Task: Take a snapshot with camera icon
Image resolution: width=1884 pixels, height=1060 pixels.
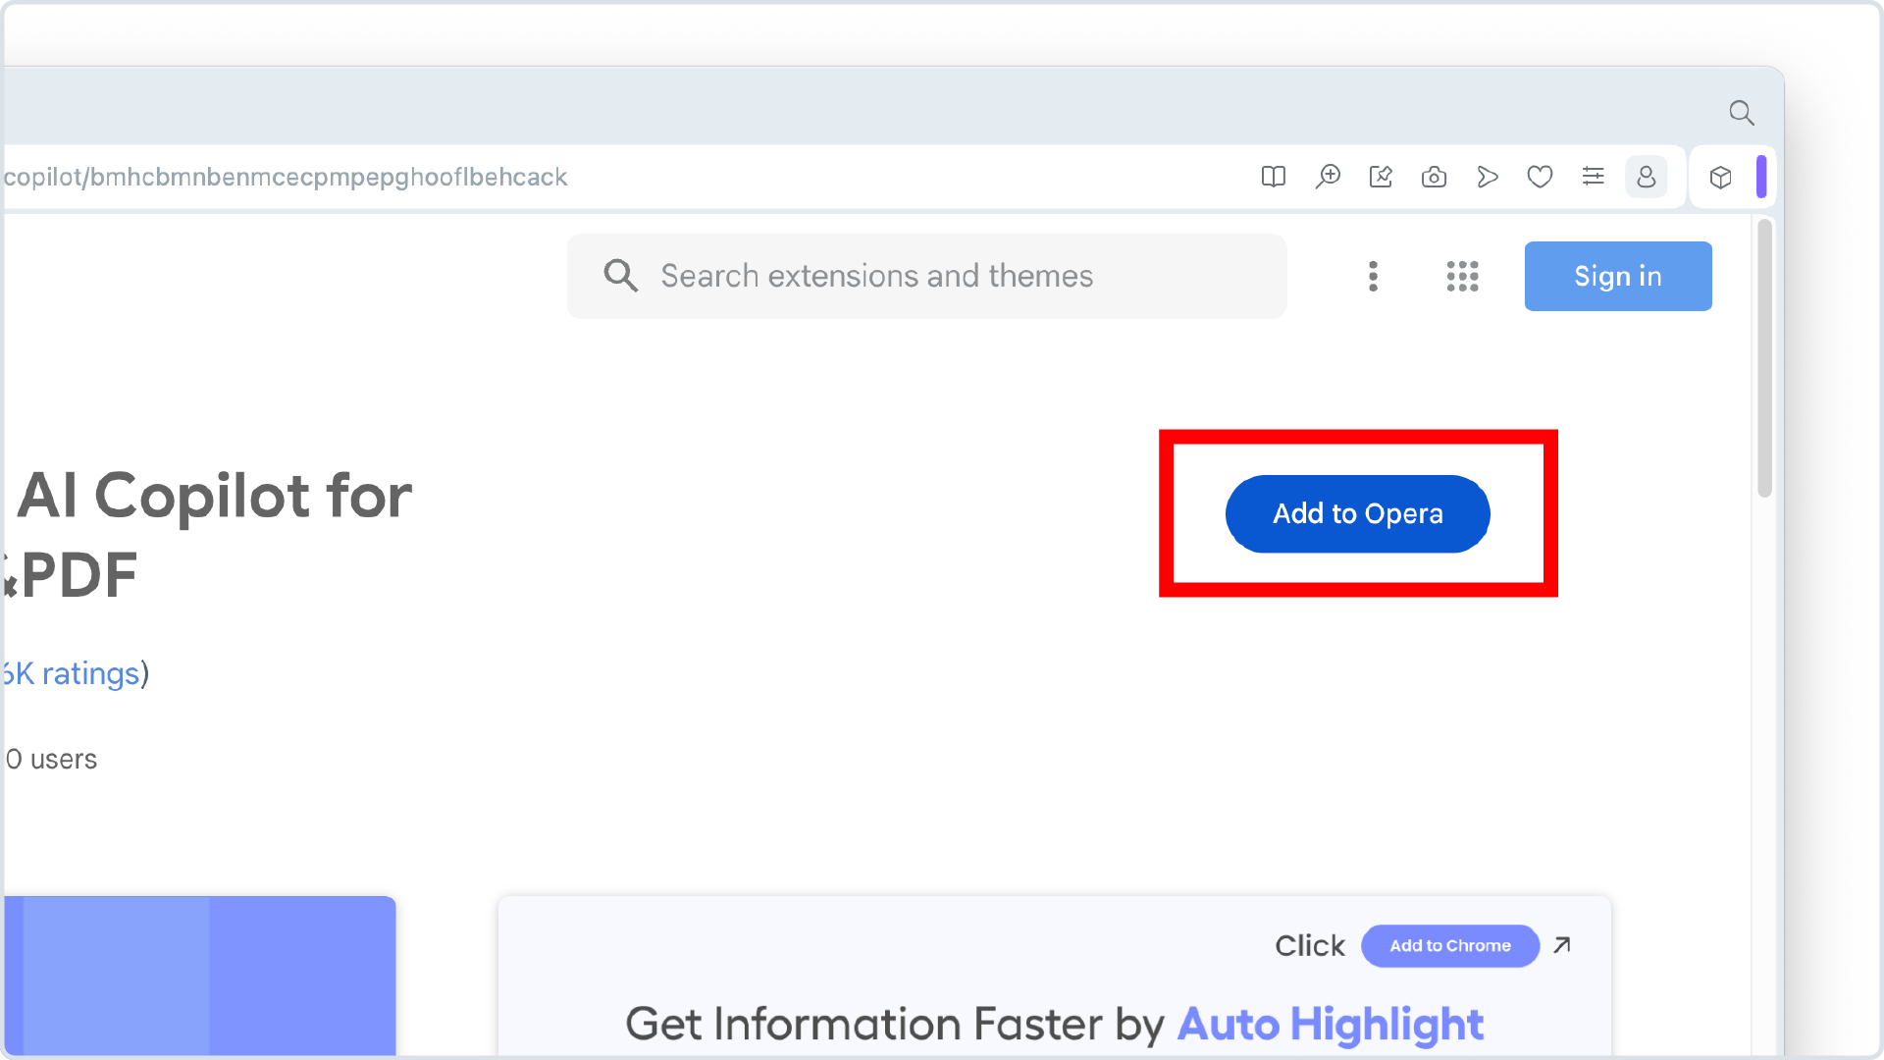Action: tap(1434, 177)
